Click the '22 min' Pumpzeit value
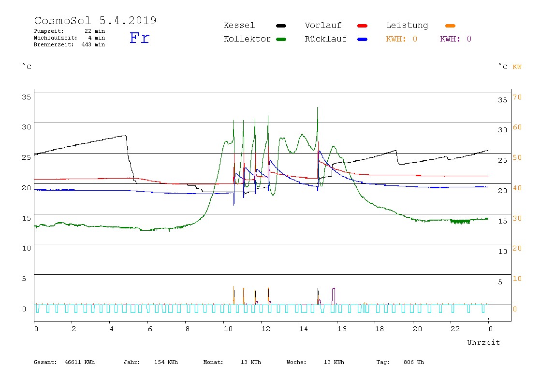Screen dimensions: 555x392 tap(95, 31)
